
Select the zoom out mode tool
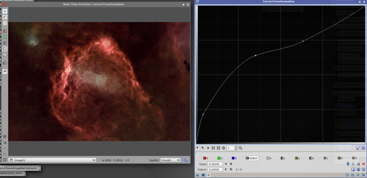pos(218,148)
